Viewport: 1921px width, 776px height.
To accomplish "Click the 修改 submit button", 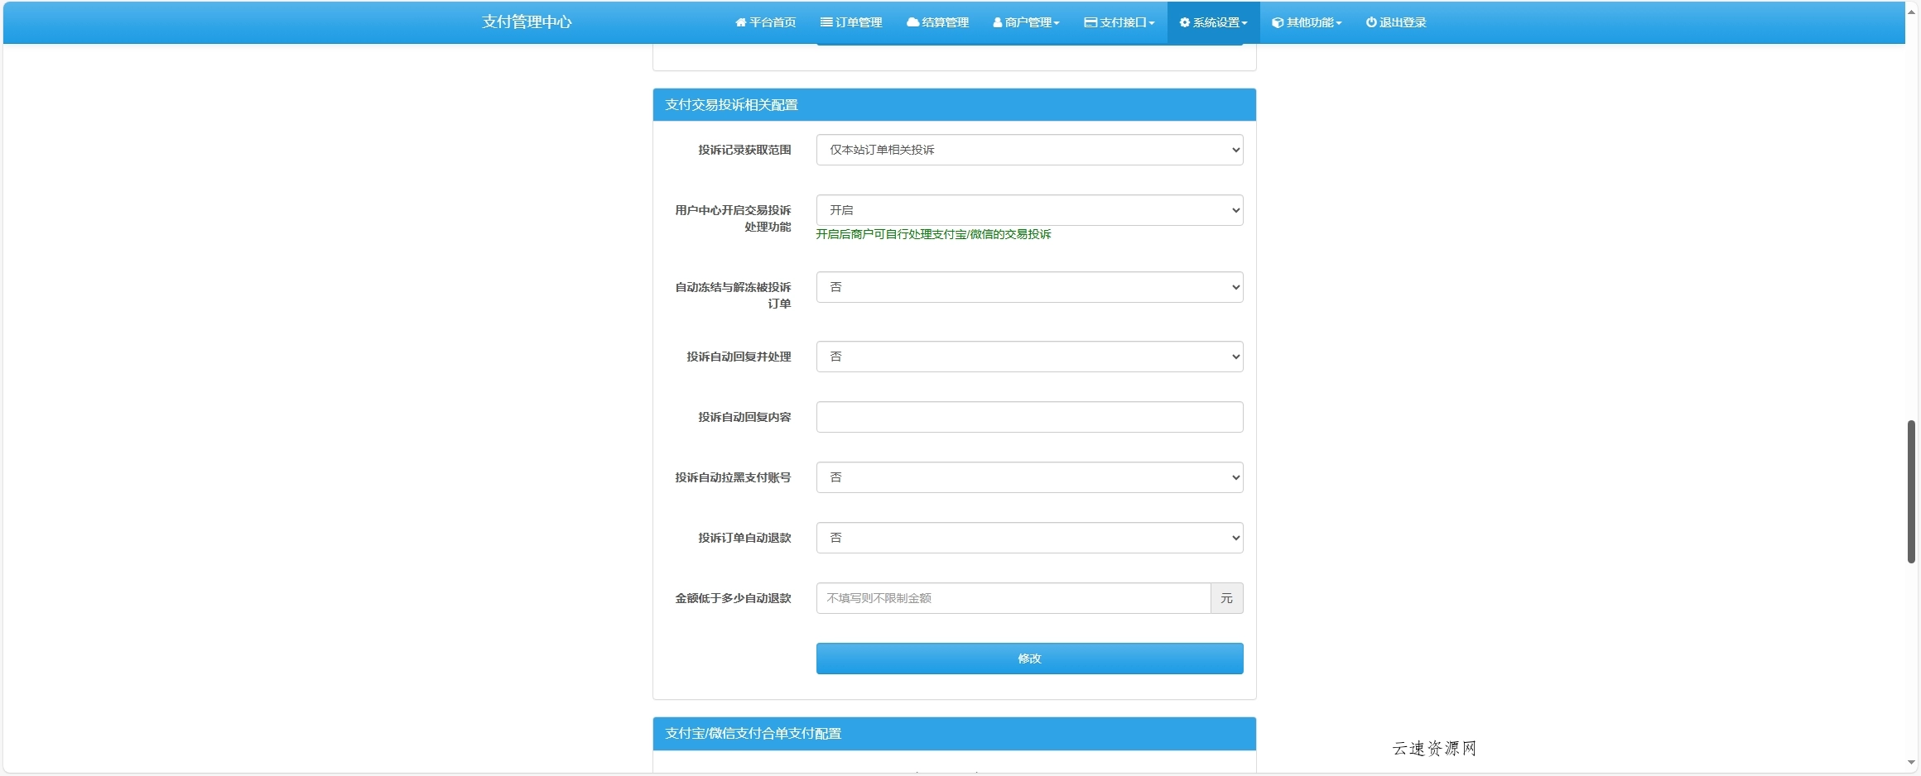I will (1028, 659).
